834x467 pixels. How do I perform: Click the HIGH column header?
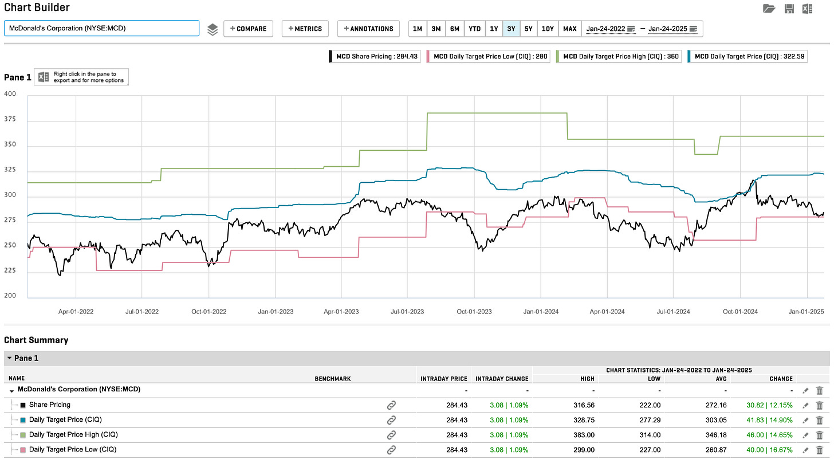point(588,379)
